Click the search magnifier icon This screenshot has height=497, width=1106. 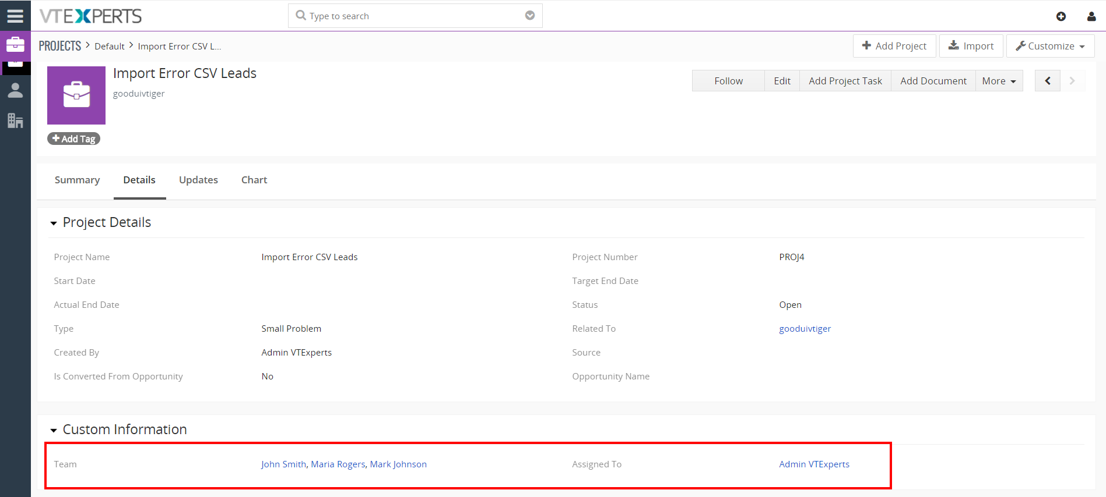[301, 16]
